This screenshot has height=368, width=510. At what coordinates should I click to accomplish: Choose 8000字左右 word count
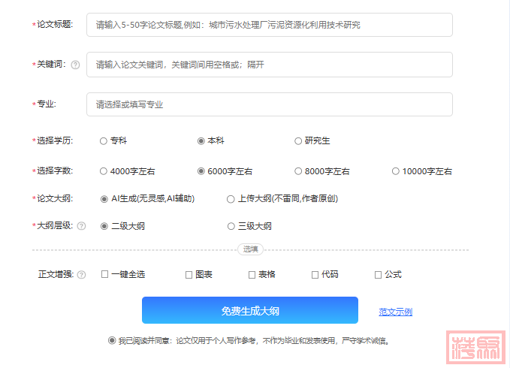pos(298,171)
